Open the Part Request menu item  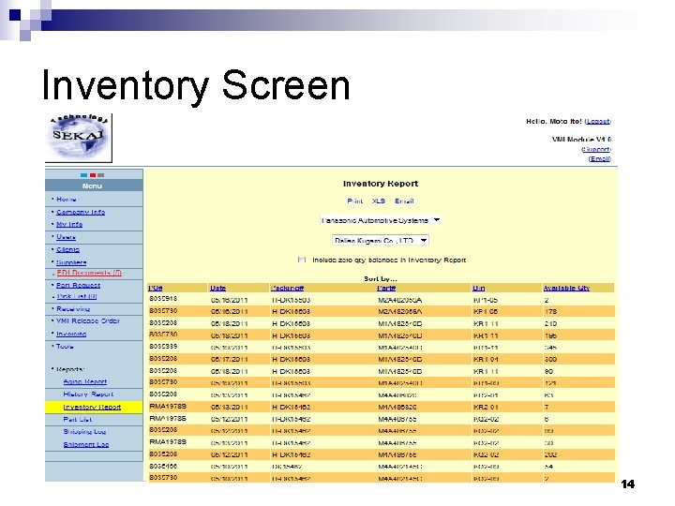click(79, 285)
